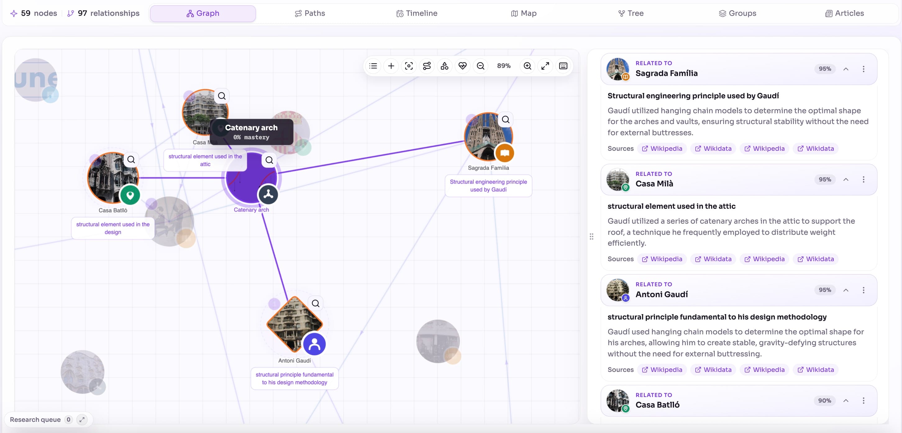
Task: Click the magnifier icon on Catenary arch node
Action: 269,160
